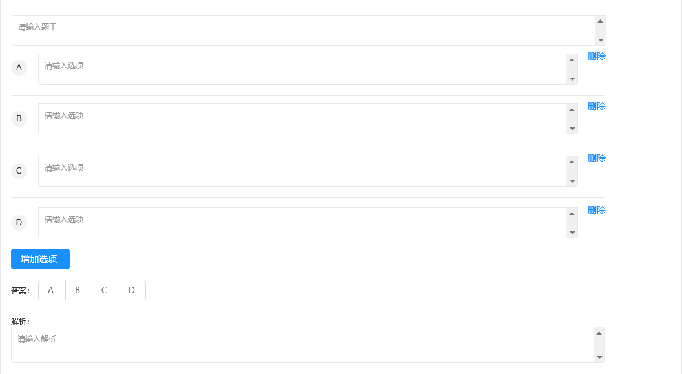682x374 pixels.
Task: Remove option B with 删除 link
Action: pos(596,106)
